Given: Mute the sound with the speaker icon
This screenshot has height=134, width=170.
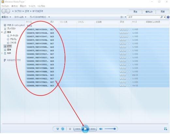Looking at the screenshot, I should point(101,129).
